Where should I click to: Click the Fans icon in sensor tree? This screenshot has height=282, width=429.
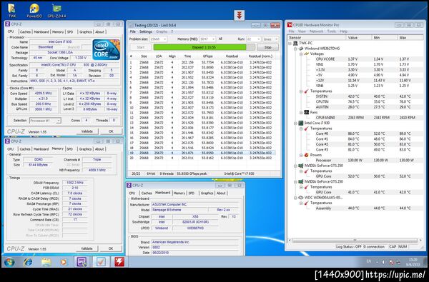(307, 112)
